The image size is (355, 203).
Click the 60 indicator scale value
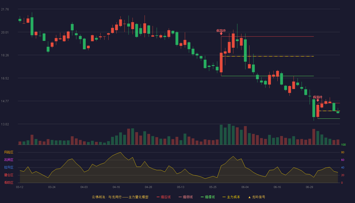343,160
